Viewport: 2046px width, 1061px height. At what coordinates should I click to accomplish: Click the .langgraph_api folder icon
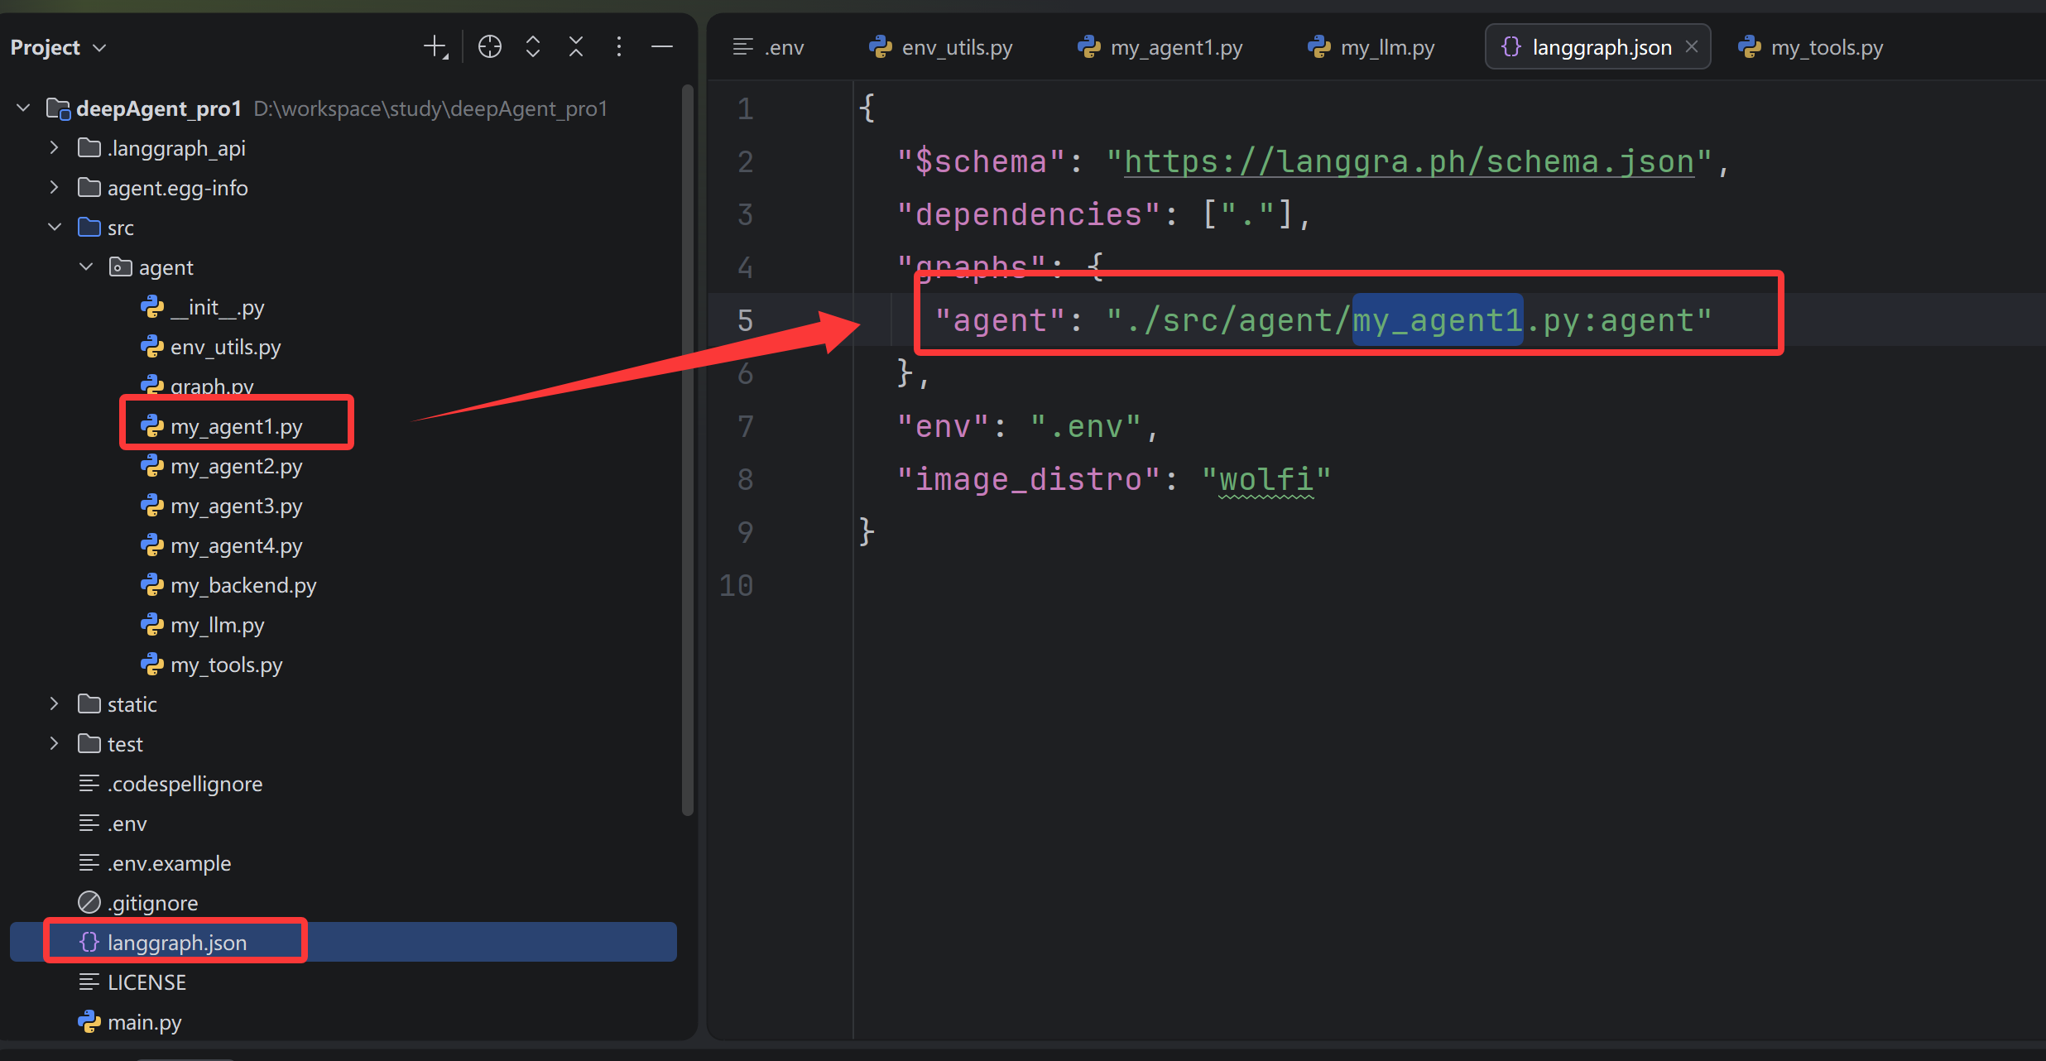point(89,147)
